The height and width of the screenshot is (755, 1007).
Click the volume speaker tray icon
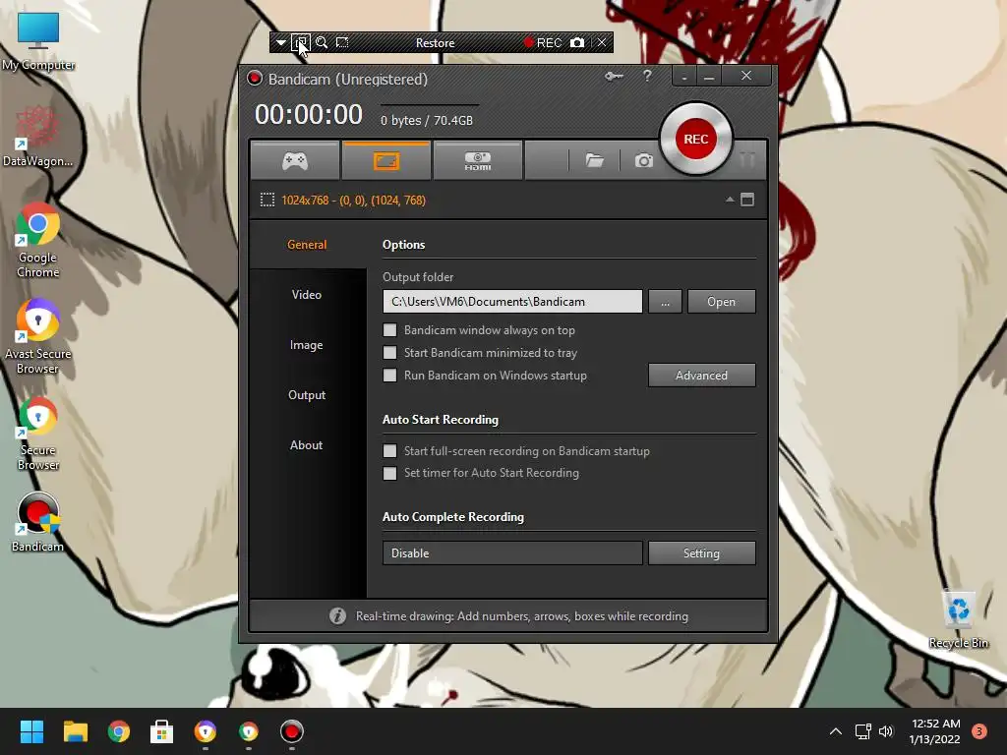coord(886,731)
